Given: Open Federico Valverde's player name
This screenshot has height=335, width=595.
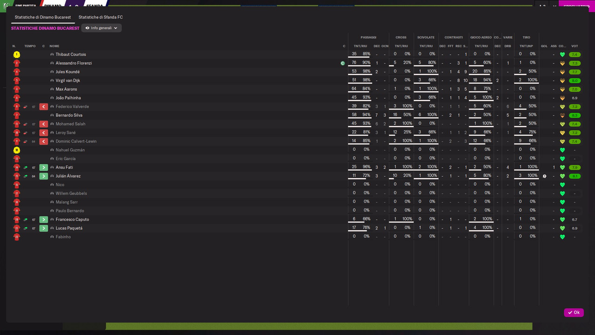Looking at the screenshot, I should click(x=72, y=107).
